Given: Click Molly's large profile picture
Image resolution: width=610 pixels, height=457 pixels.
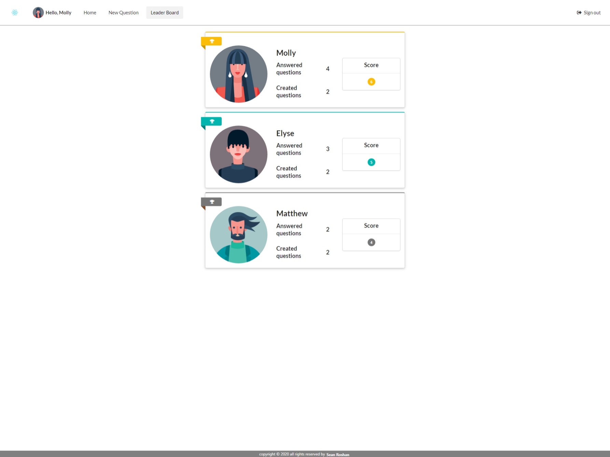Looking at the screenshot, I should (x=238, y=74).
